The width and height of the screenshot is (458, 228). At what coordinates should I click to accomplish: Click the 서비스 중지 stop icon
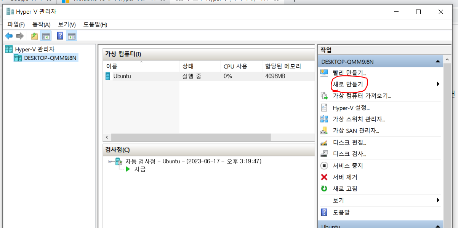click(x=324, y=166)
